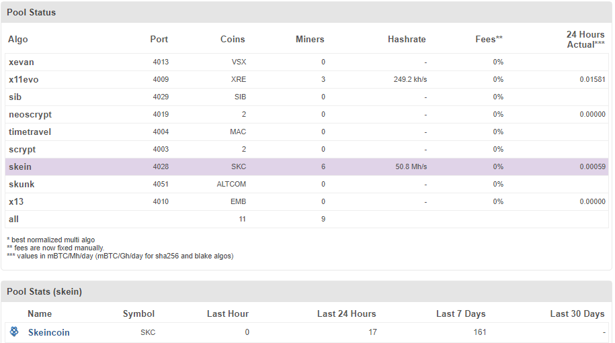Select the neoscrypt algo row
615x343 pixels.
pos(30,115)
